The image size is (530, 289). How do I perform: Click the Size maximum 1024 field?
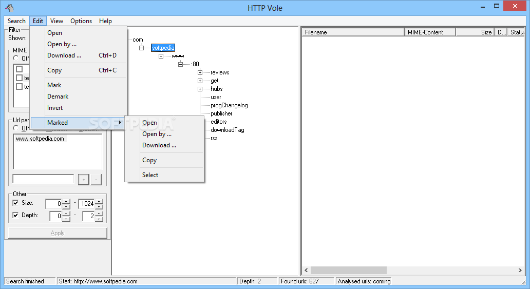pos(87,203)
